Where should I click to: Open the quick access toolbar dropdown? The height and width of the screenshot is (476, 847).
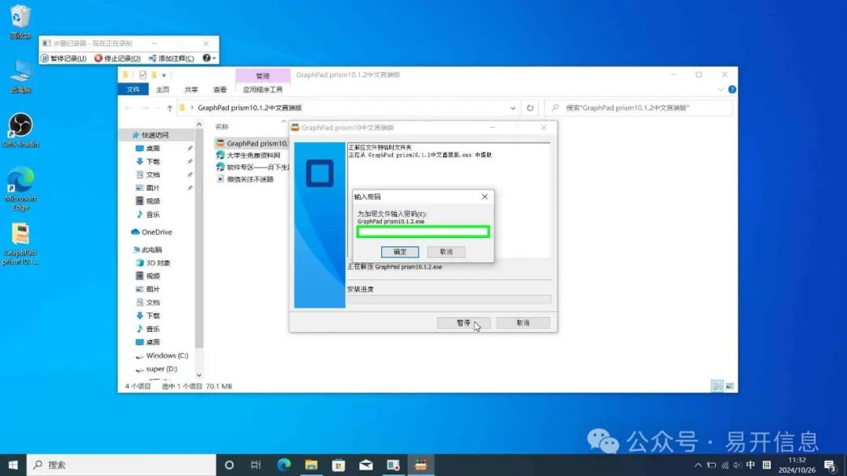pyautogui.click(x=164, y=75)
